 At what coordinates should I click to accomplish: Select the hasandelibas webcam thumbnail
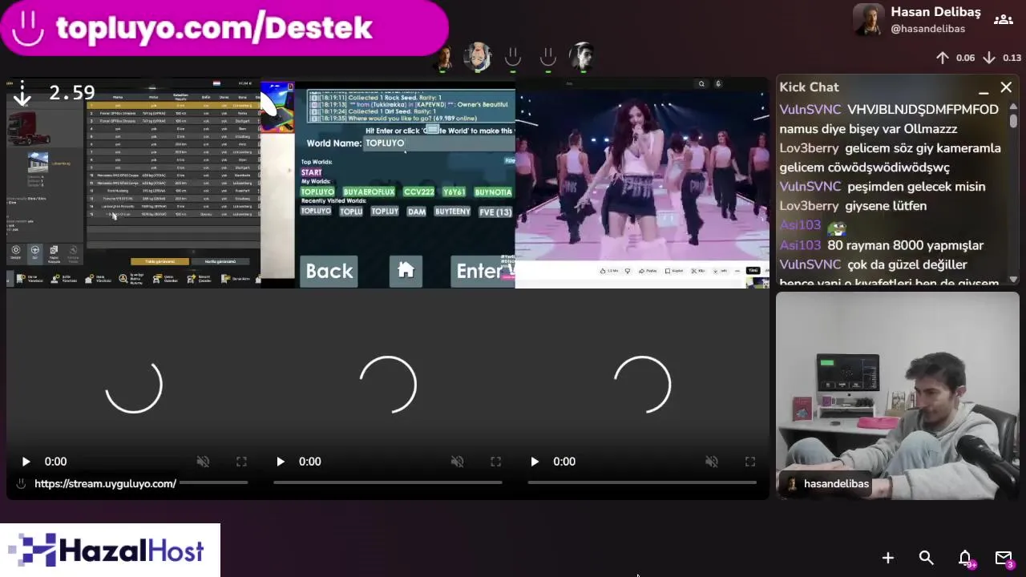point(898,396)
